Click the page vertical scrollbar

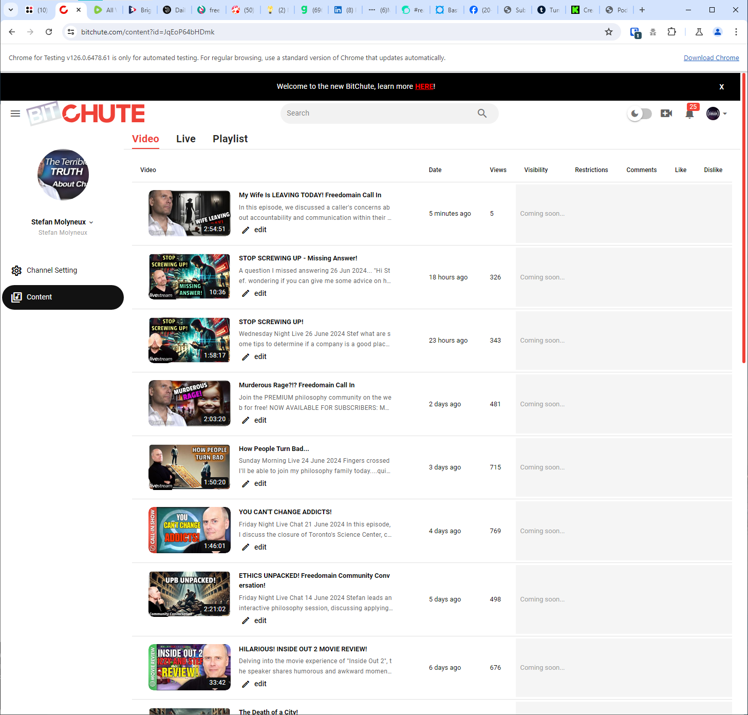[744, 218]
